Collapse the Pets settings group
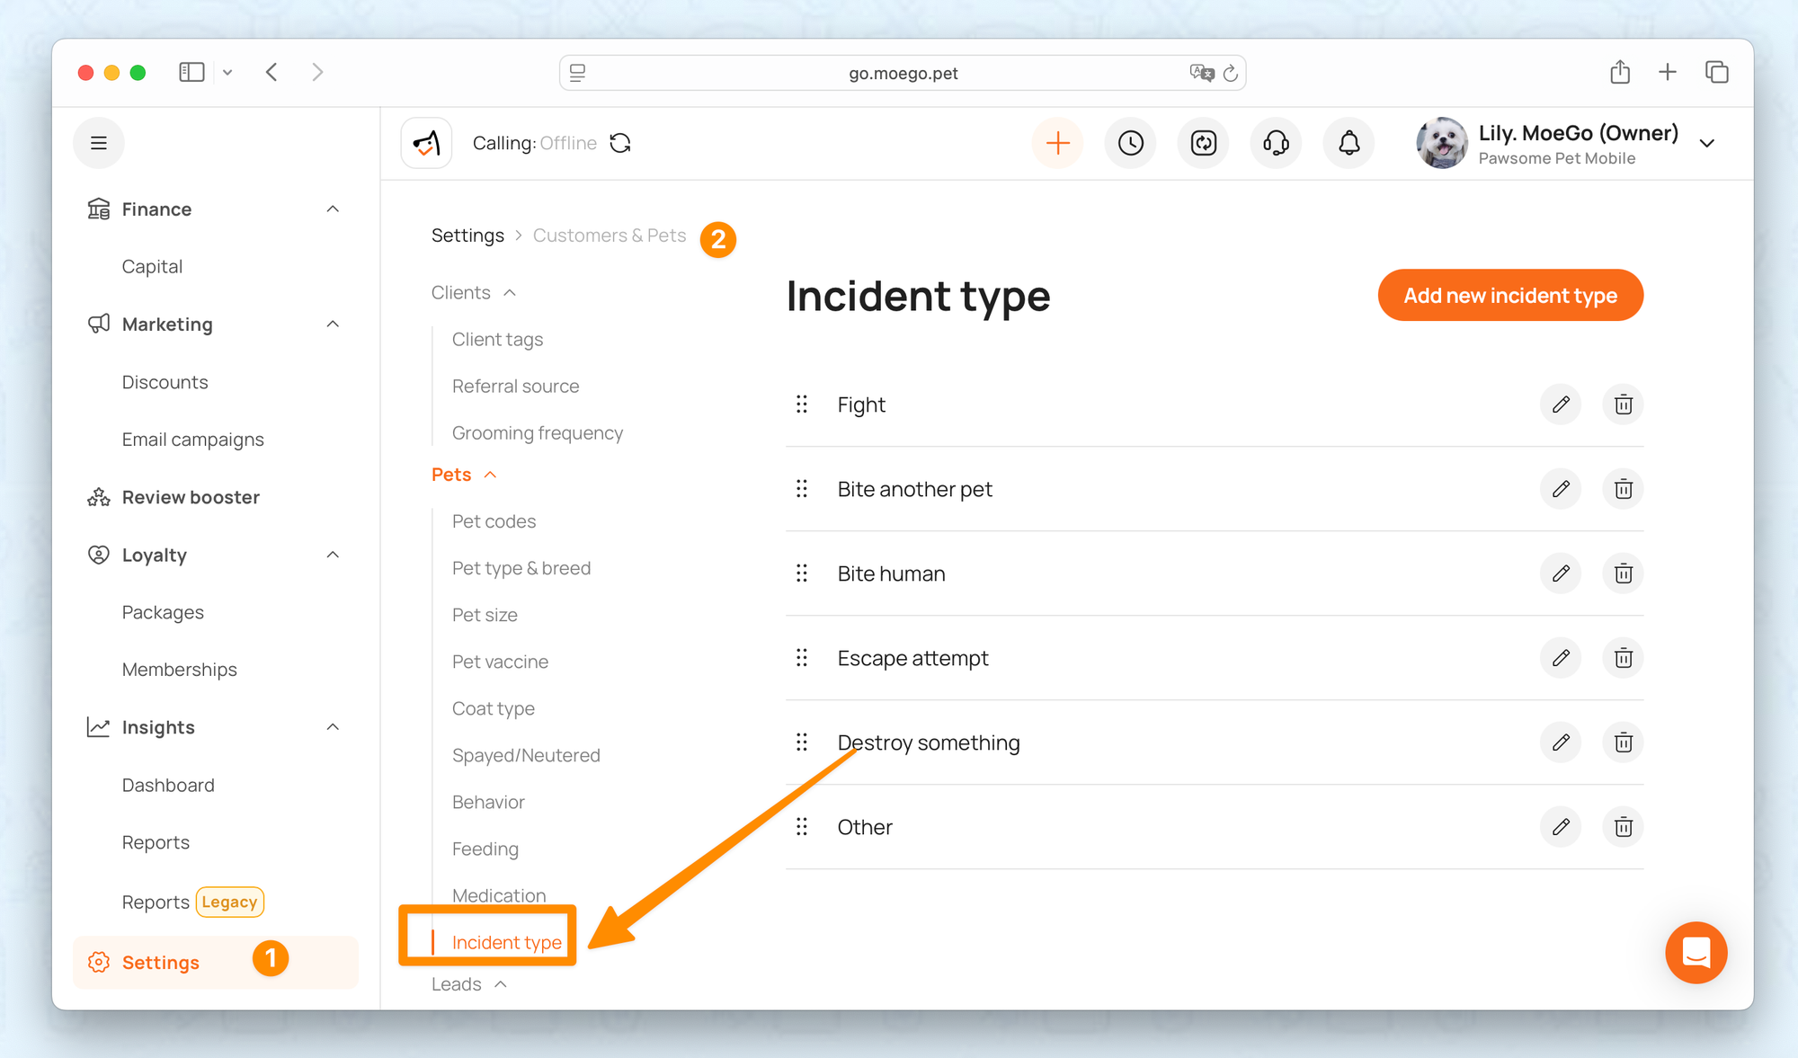The width and height of the screenshot is (1798, 1058). tap(491, 475)
